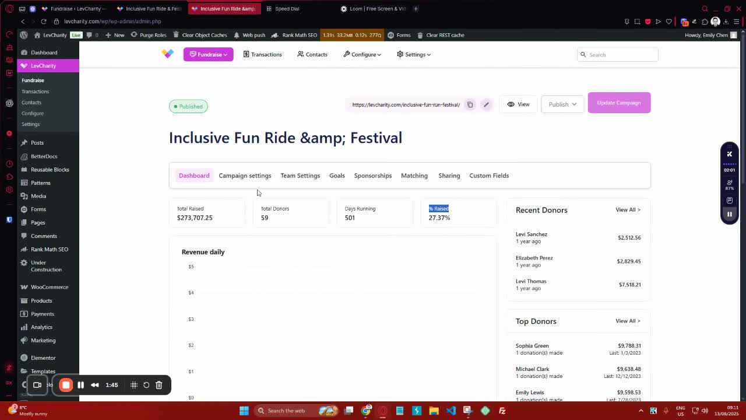This screenshot has width=746, height=420.
Task: Click the Search input field
Action: (621, 55)
